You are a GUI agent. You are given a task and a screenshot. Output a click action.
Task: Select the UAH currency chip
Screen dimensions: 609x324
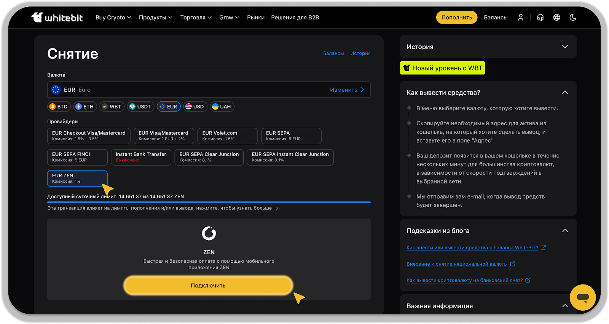tap(222, 107)
